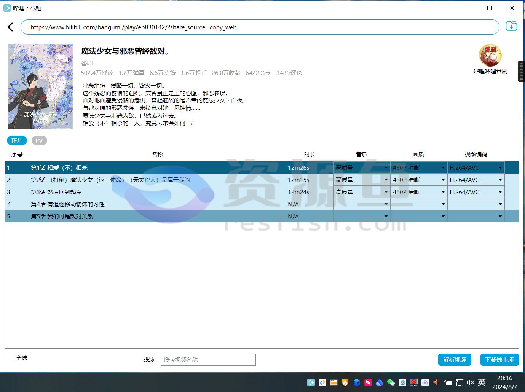The height and width of the screenshot is (392, 525).
Task: Click the 12m24s duration cell
Action: (x=298, y=192)
